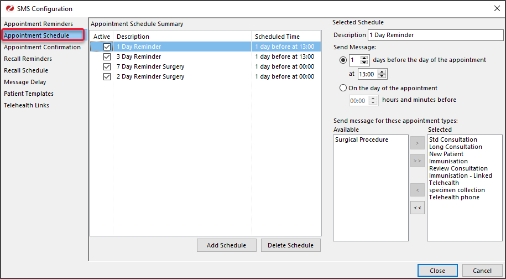Toggle Active checkbox for 3 Day Reminder
The height and width of the screenshot is (279, 506).
click(107, 57)
